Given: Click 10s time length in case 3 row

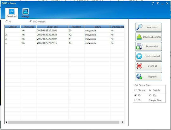Looking at the screenshot, I should point(23,39).
